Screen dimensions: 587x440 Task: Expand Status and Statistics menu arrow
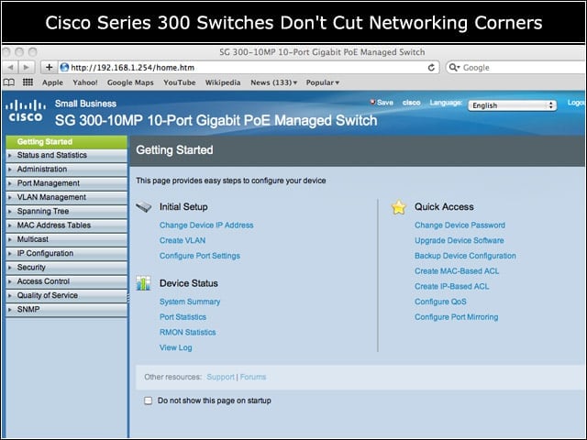pyautogui.click(x=10, y=155)
